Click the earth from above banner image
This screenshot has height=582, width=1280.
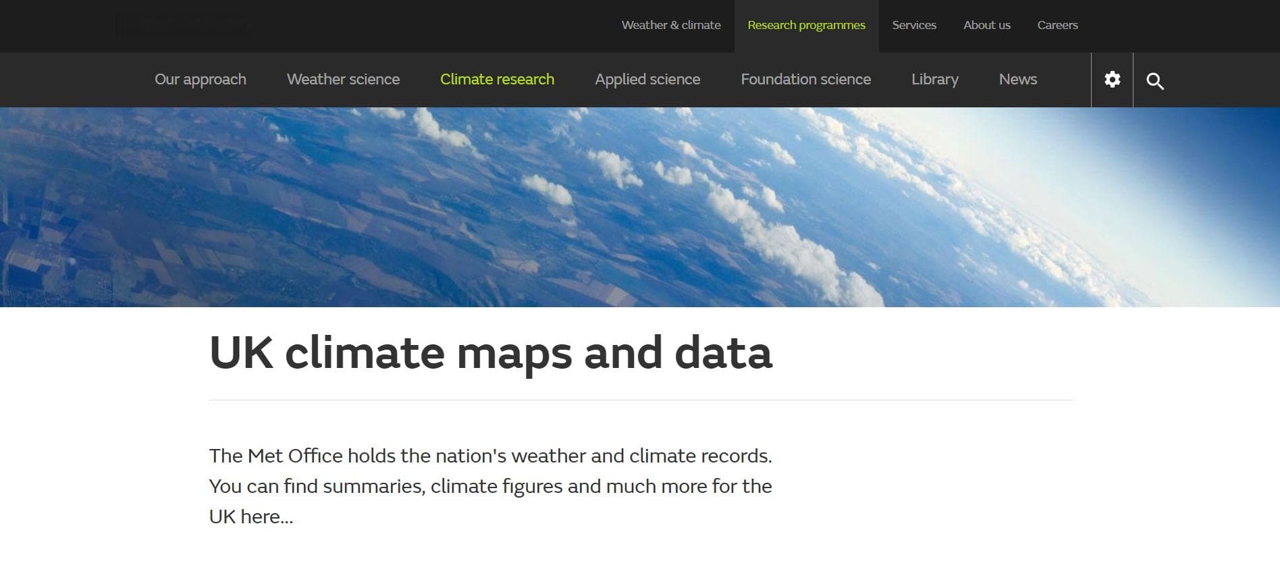tap(640, 207)
